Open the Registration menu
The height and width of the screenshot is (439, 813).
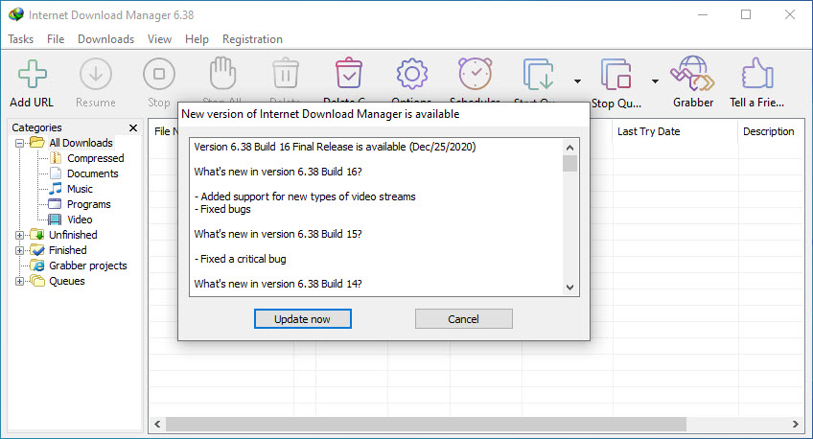(x=252, y=39)
